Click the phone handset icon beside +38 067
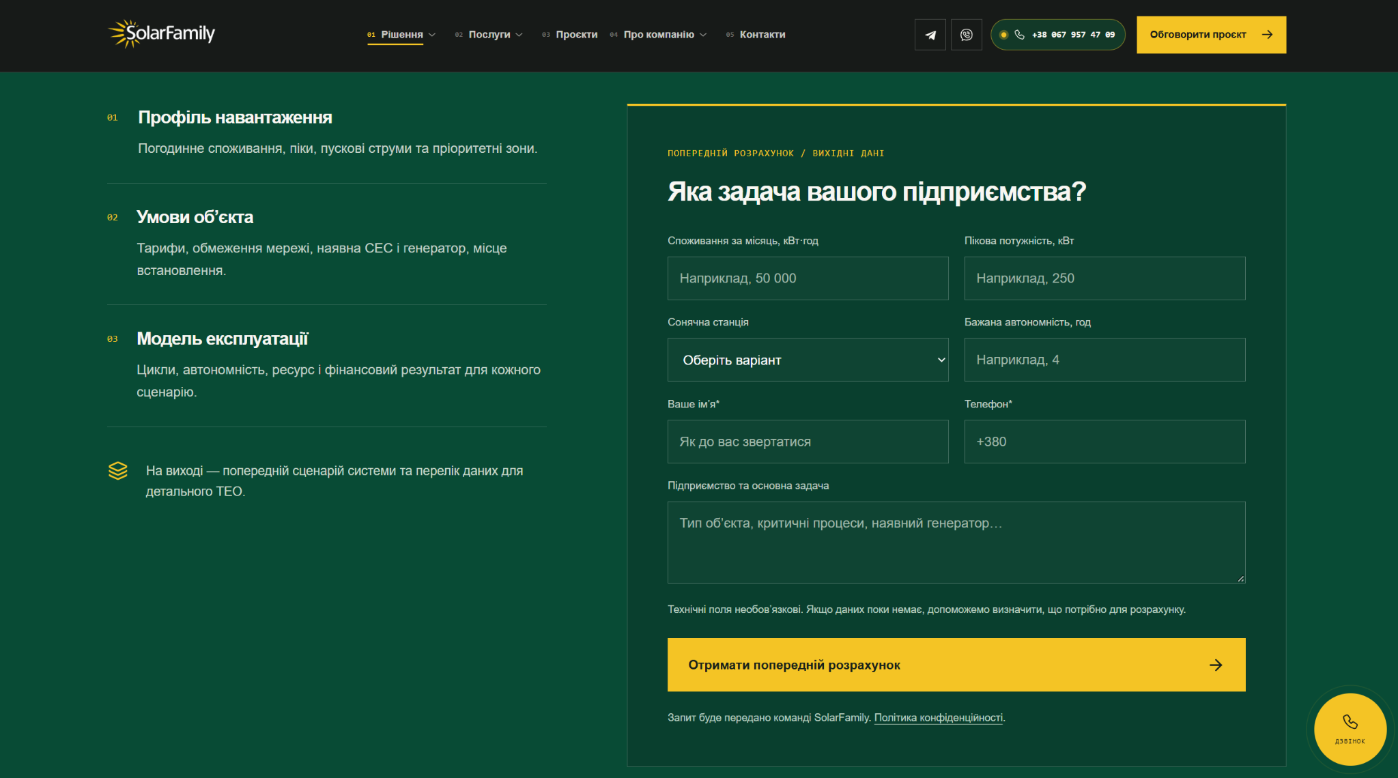The image size is (1398, 778). click(1020, 35)
